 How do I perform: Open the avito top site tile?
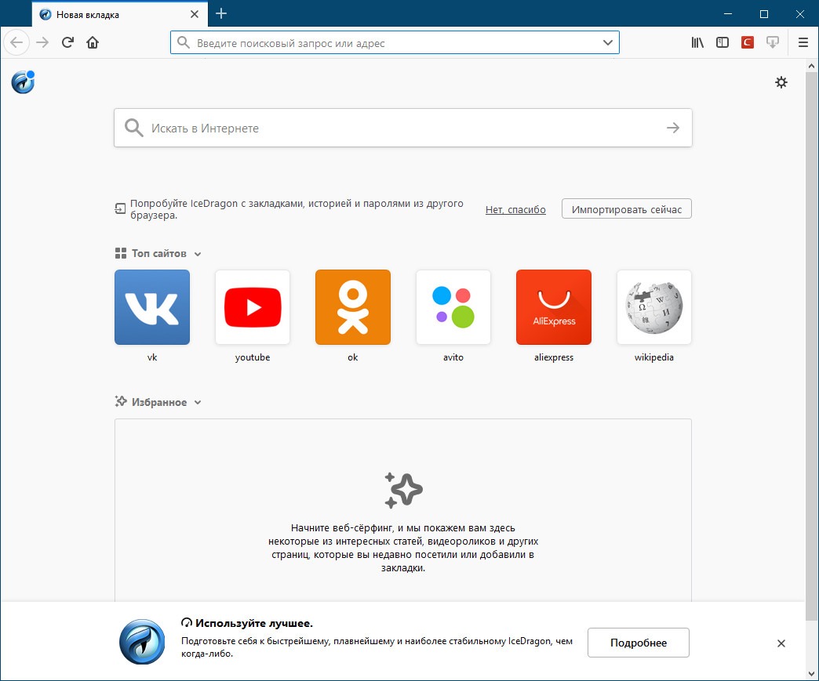453,307
